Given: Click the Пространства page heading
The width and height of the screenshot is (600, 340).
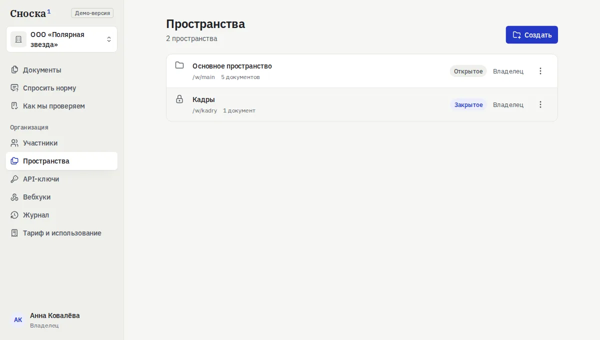Looking at the screenshot, I should click(x=205, y=24).
